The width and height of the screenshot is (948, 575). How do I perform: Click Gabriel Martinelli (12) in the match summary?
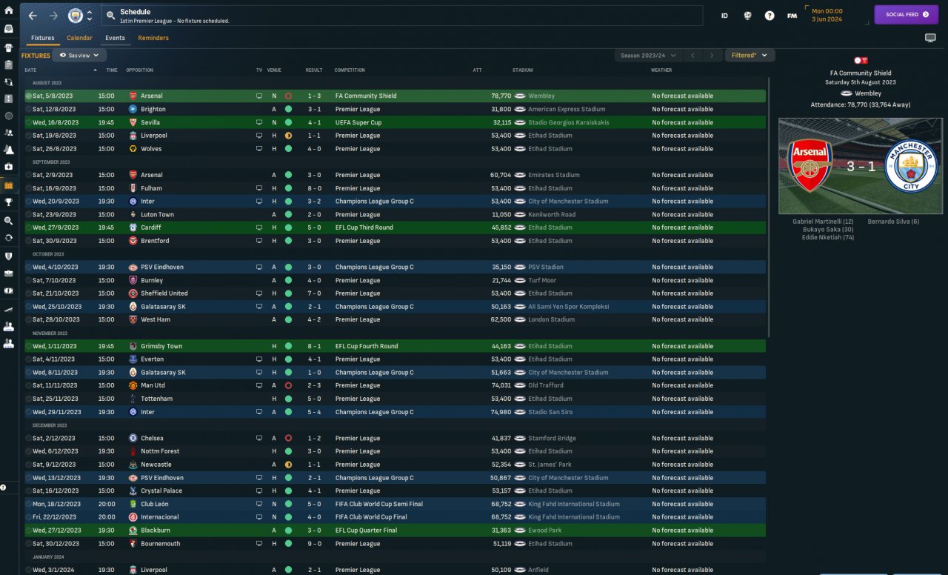823,222
